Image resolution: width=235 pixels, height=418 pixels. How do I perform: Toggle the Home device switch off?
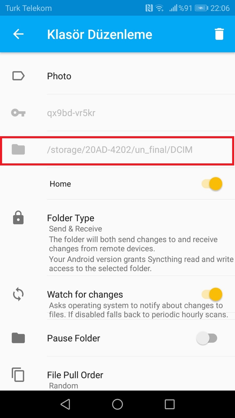212,184
